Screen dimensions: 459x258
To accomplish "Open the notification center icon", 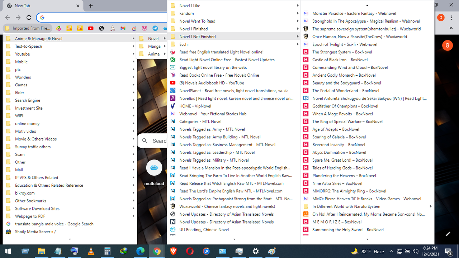I will (x=448, y=251).
